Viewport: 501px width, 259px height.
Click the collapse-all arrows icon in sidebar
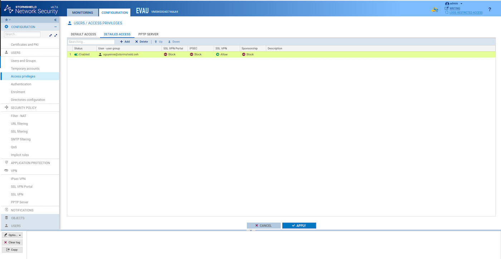50,35
